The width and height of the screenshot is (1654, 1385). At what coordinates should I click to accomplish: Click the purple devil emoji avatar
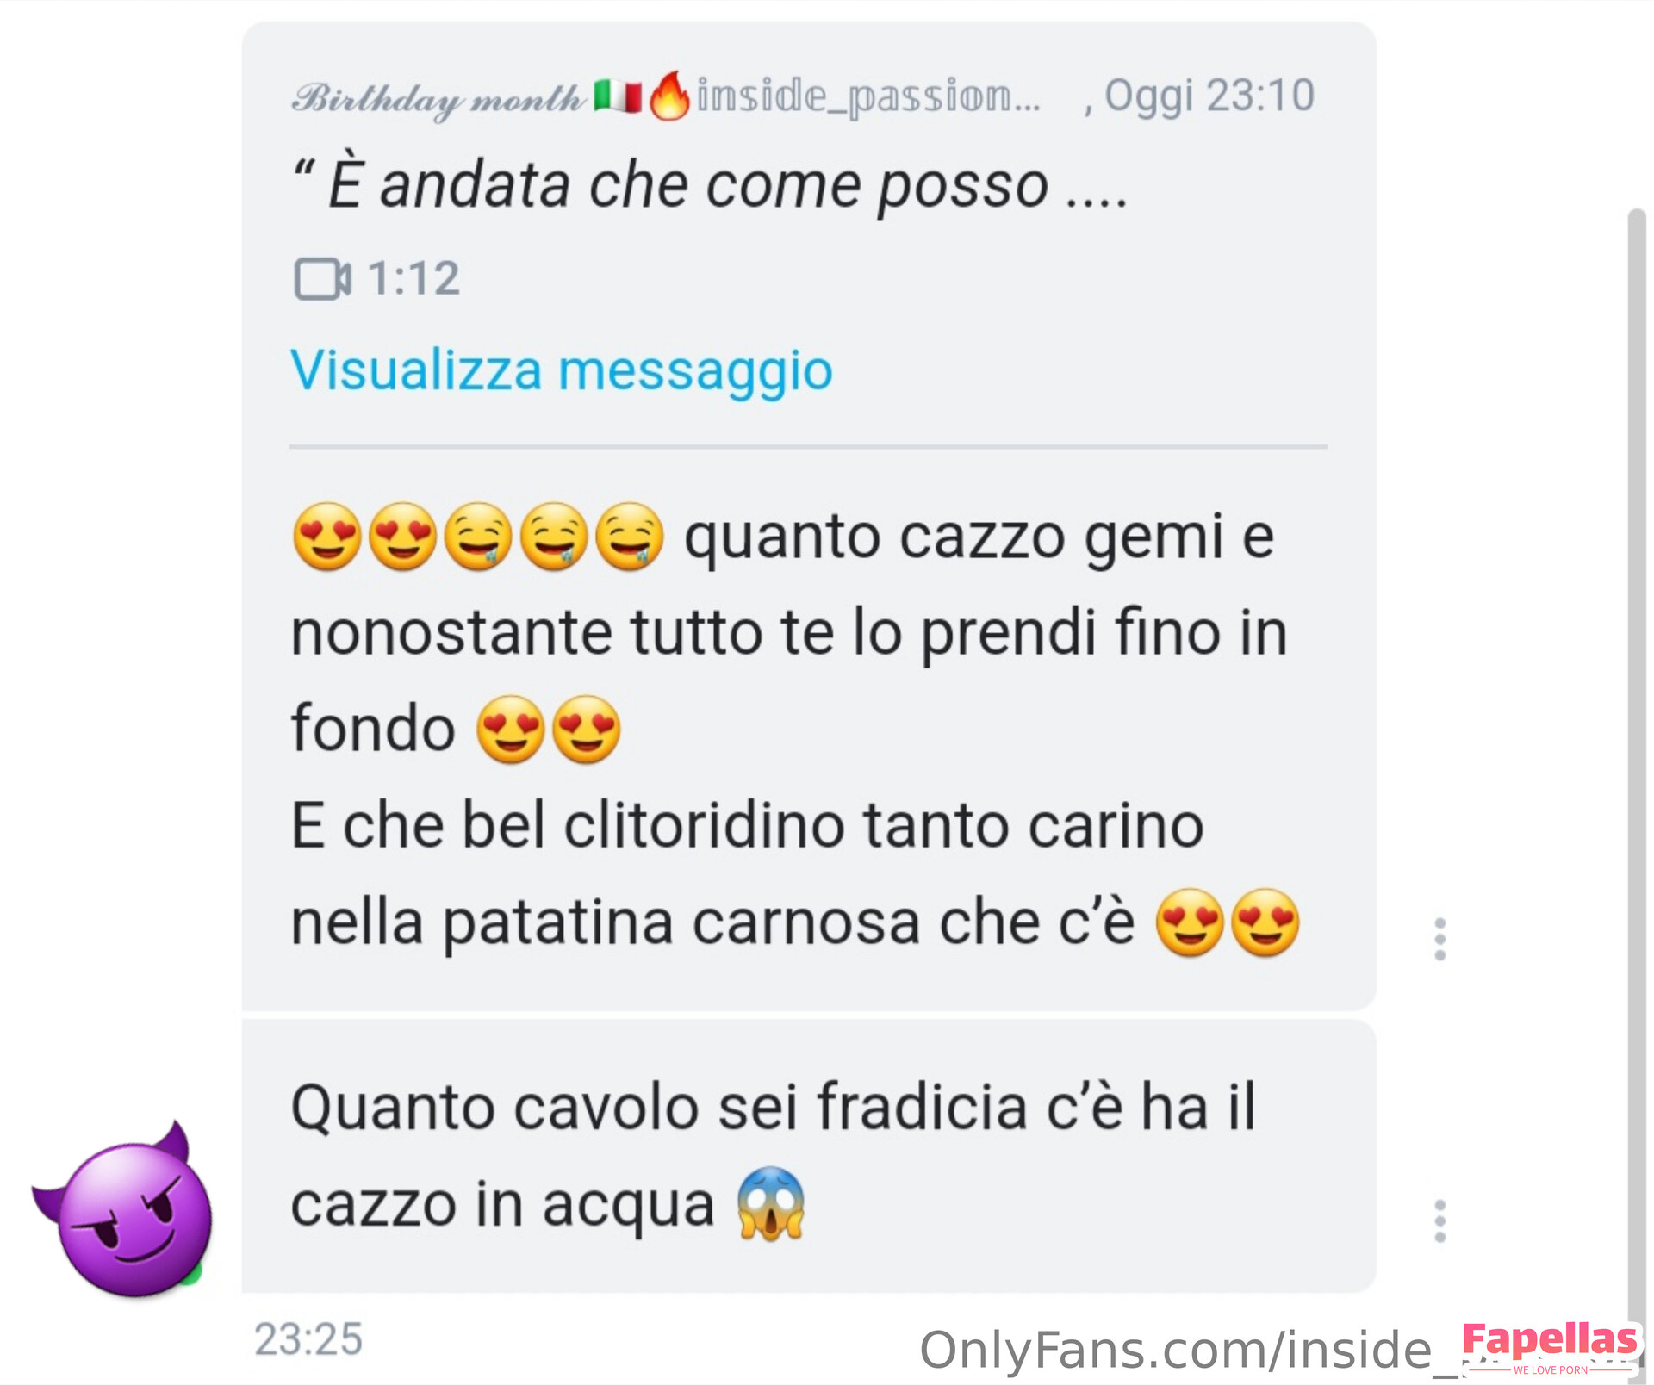tap(123, 1209)
